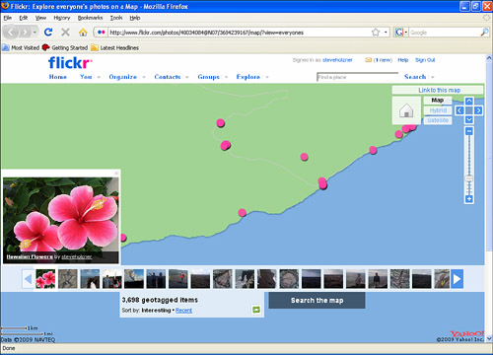The image size is (493, 355).
Task: Click the browser Forward arrow button
Action: click(25, 33)
